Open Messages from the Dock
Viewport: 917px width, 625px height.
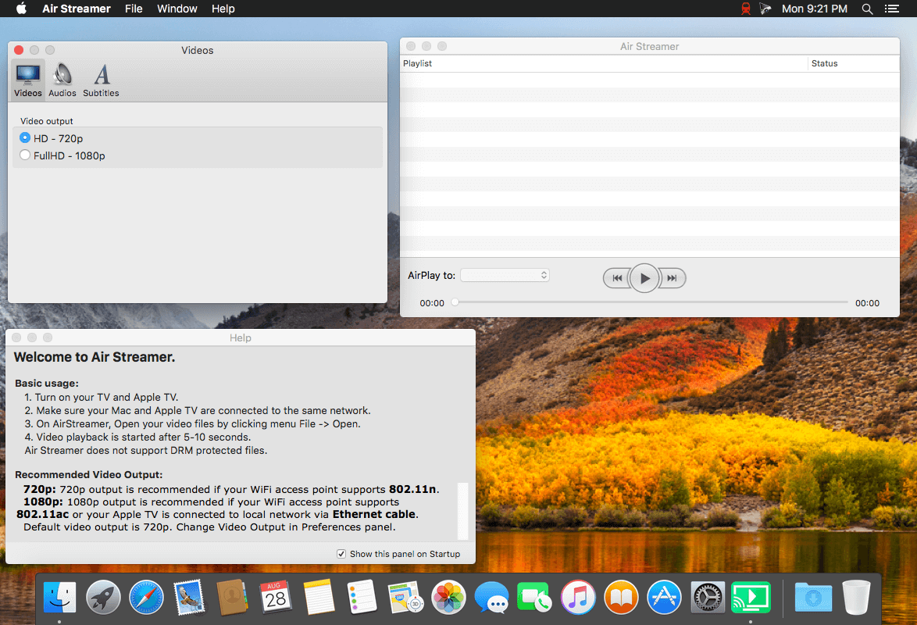pos(492,598)
